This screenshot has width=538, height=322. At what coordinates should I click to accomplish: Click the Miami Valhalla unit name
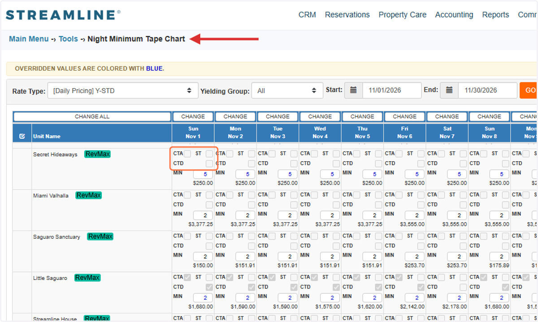click(51, 196)
